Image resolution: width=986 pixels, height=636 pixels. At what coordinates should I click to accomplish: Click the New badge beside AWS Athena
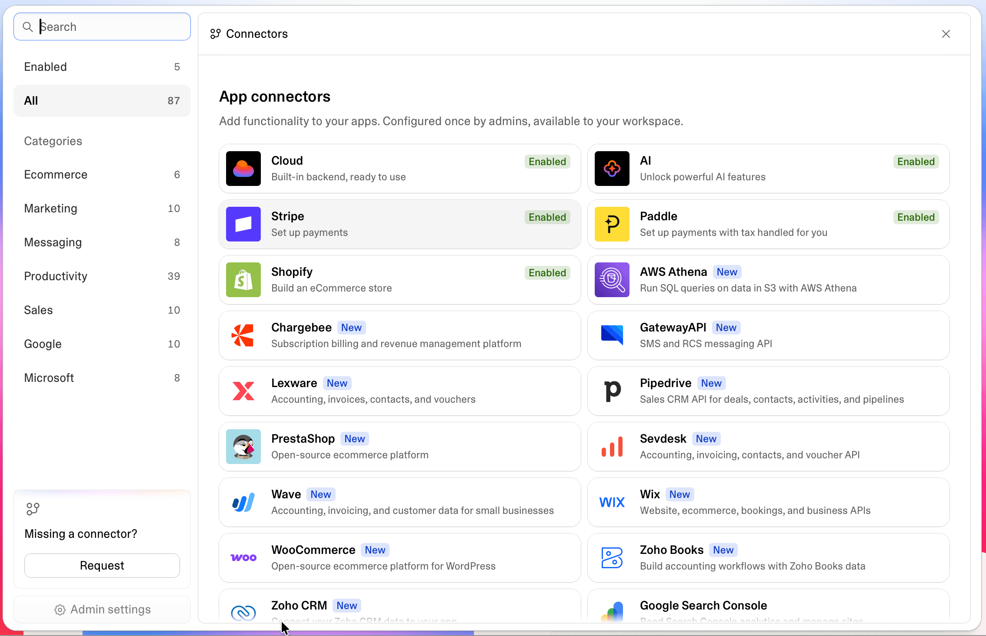[727, 272]
